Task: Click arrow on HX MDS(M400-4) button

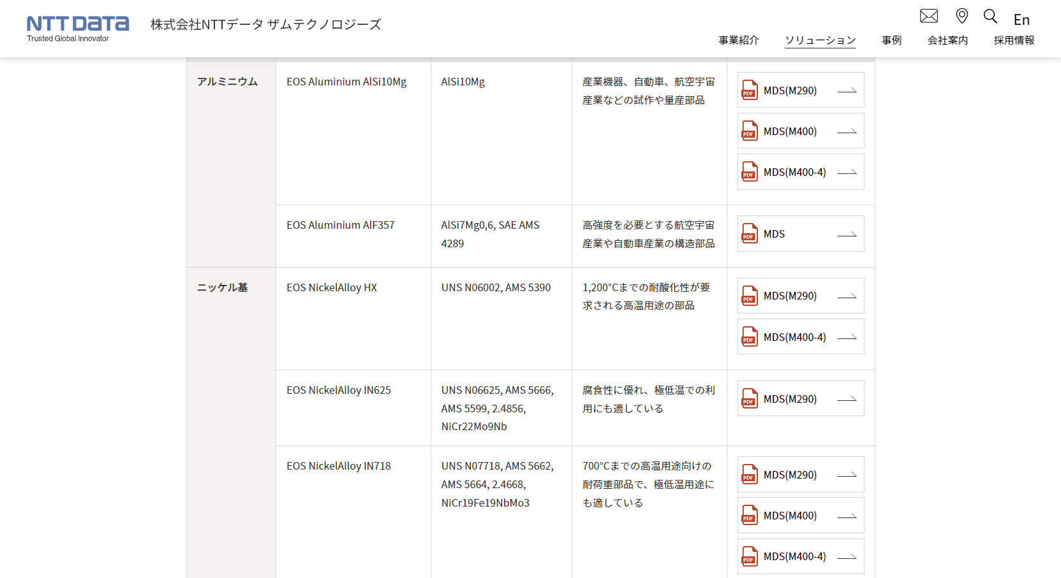Action: coord(847,338)
